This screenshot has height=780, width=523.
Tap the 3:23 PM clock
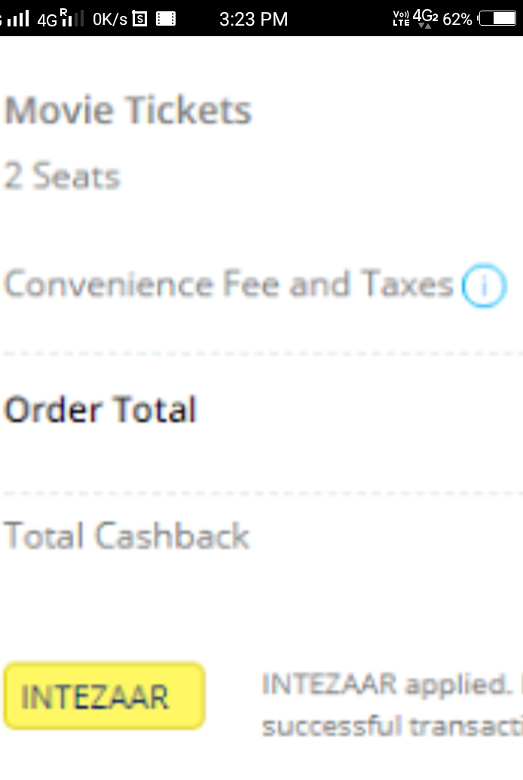pyautogui.click(x=253, y=19)
